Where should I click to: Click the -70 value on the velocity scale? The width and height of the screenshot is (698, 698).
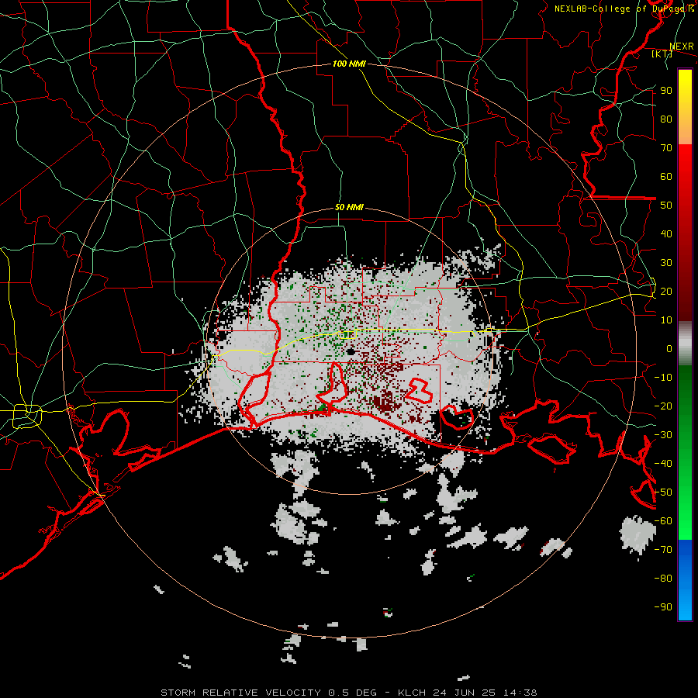point(663,550)
